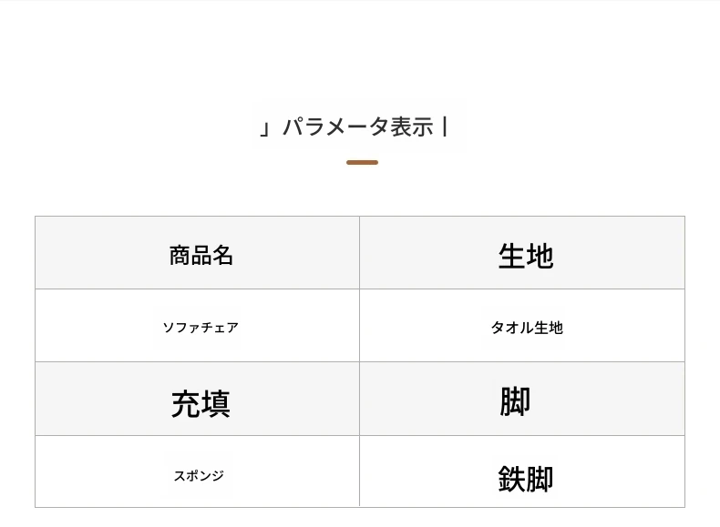Select the 商品名 header cell
Screen dimensions: 720x527
click(198, 253)
